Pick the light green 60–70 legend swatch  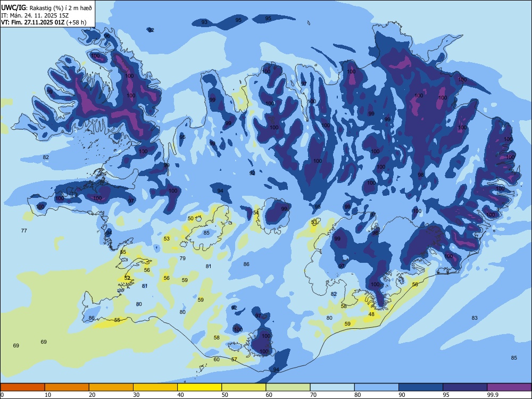click(288, 387)
